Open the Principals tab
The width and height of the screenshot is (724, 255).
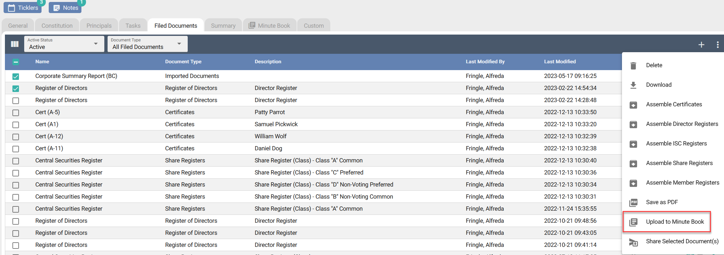click(x=99, y=25)
